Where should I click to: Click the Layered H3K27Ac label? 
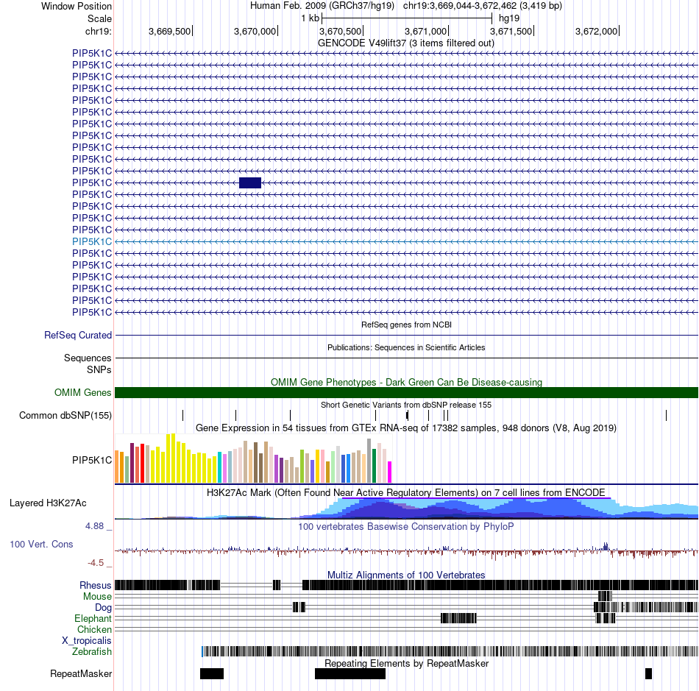pos(48,503)
